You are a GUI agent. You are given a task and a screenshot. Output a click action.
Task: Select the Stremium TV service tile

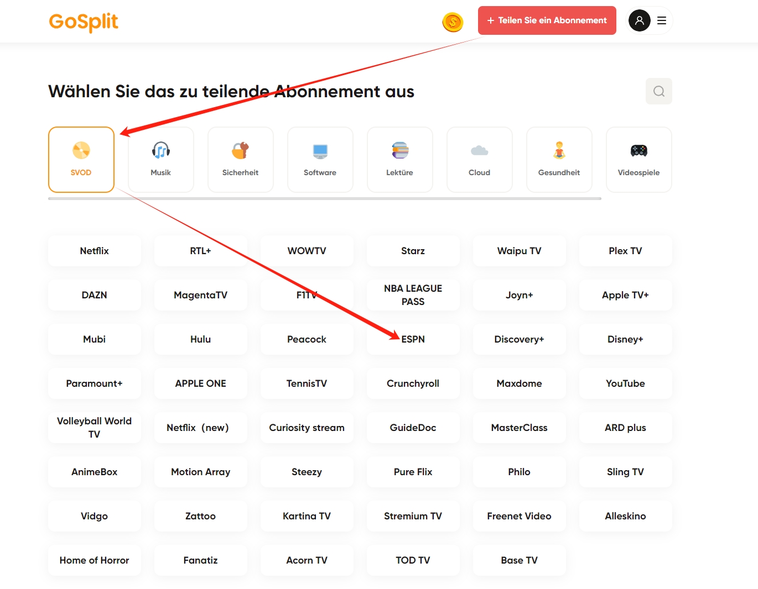point(413,516)
